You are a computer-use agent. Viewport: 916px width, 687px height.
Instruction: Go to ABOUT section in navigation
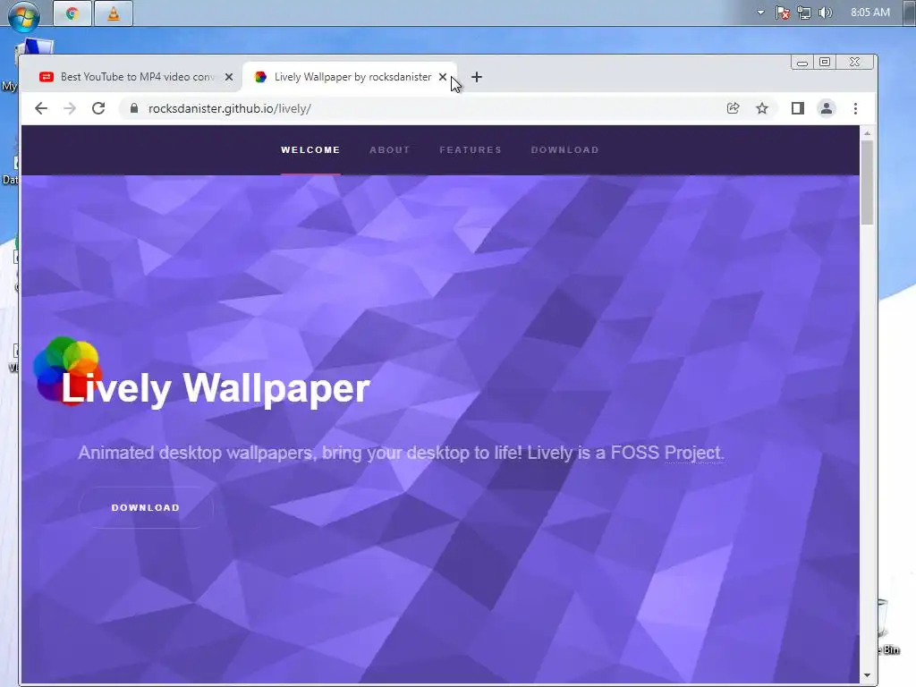coord(390,150)
